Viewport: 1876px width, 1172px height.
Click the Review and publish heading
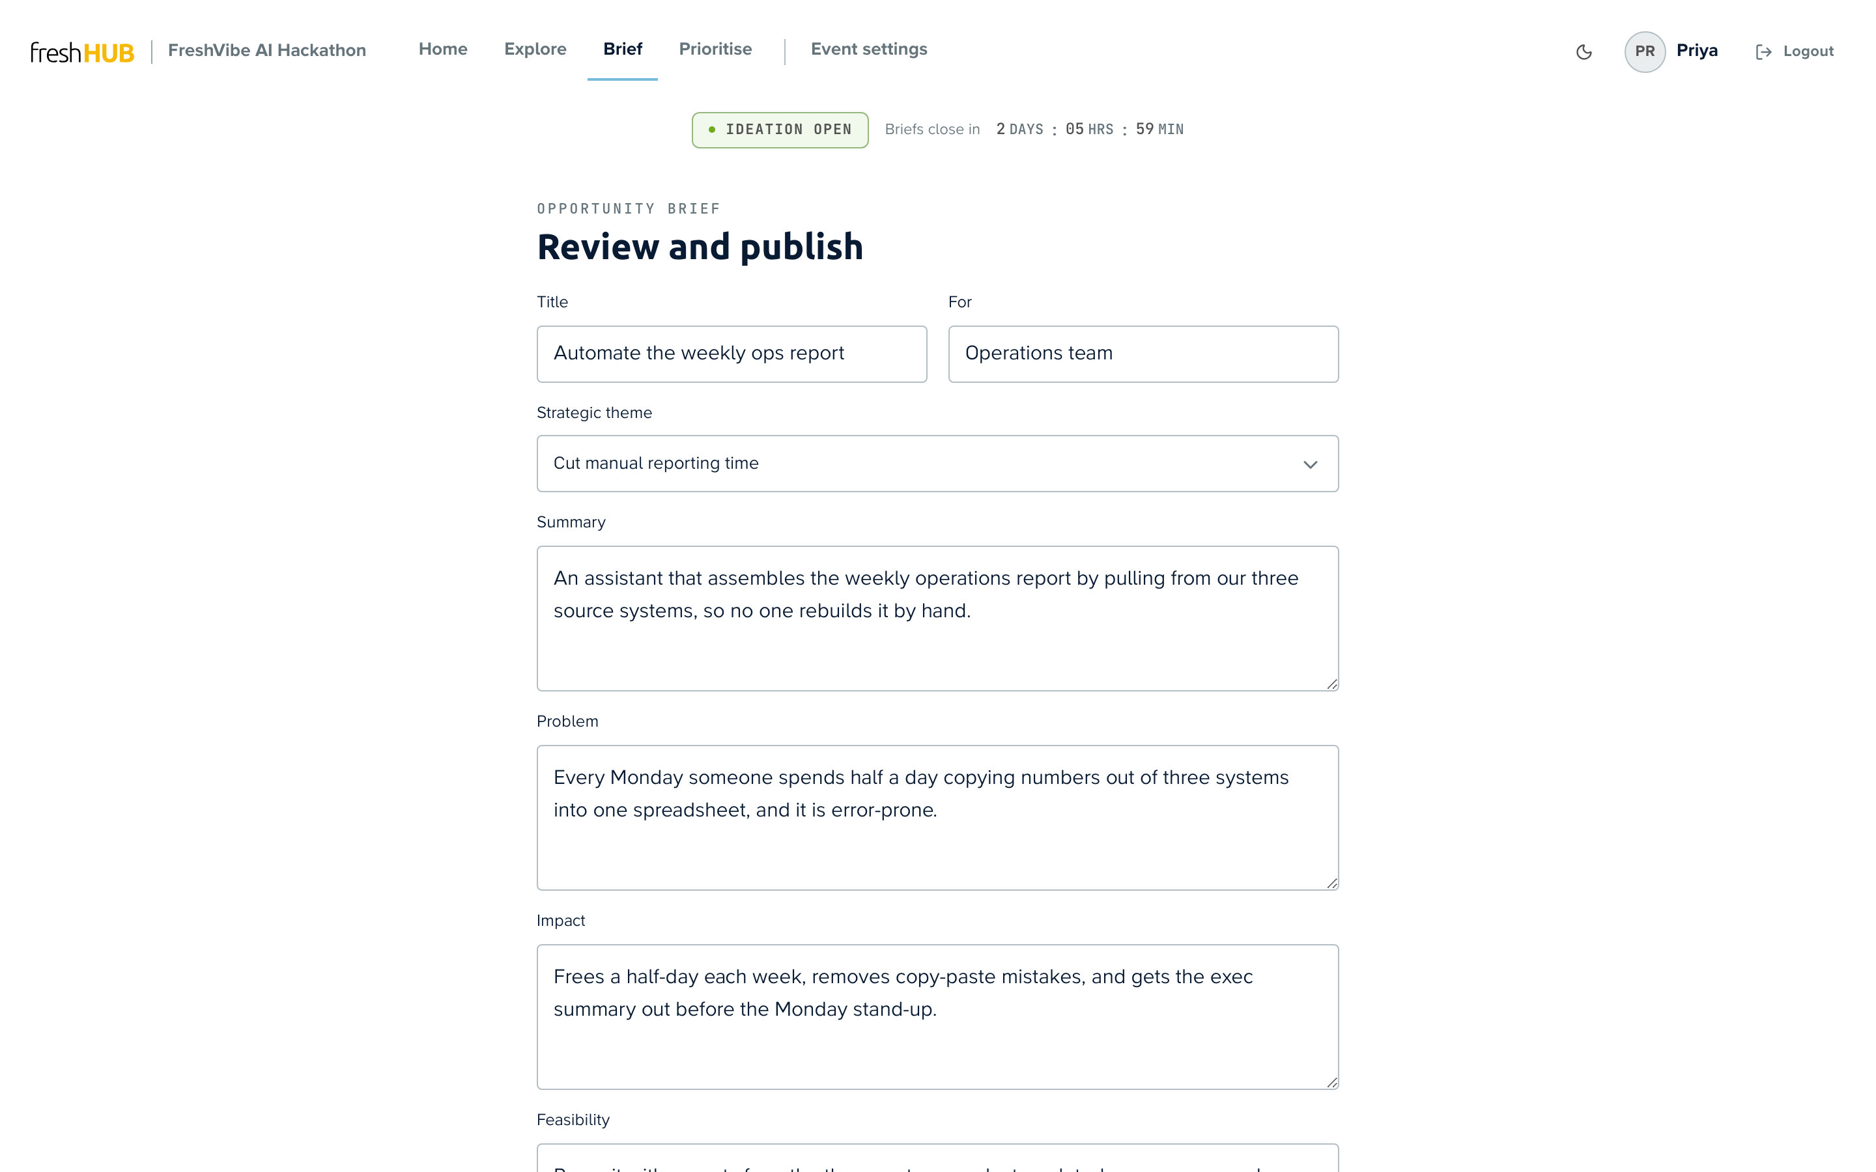click(699, 247)
